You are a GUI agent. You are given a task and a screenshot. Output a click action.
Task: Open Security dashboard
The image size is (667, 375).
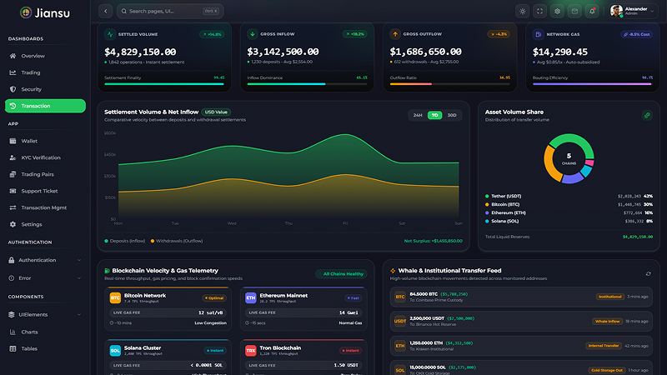click(x=45, y=89)
